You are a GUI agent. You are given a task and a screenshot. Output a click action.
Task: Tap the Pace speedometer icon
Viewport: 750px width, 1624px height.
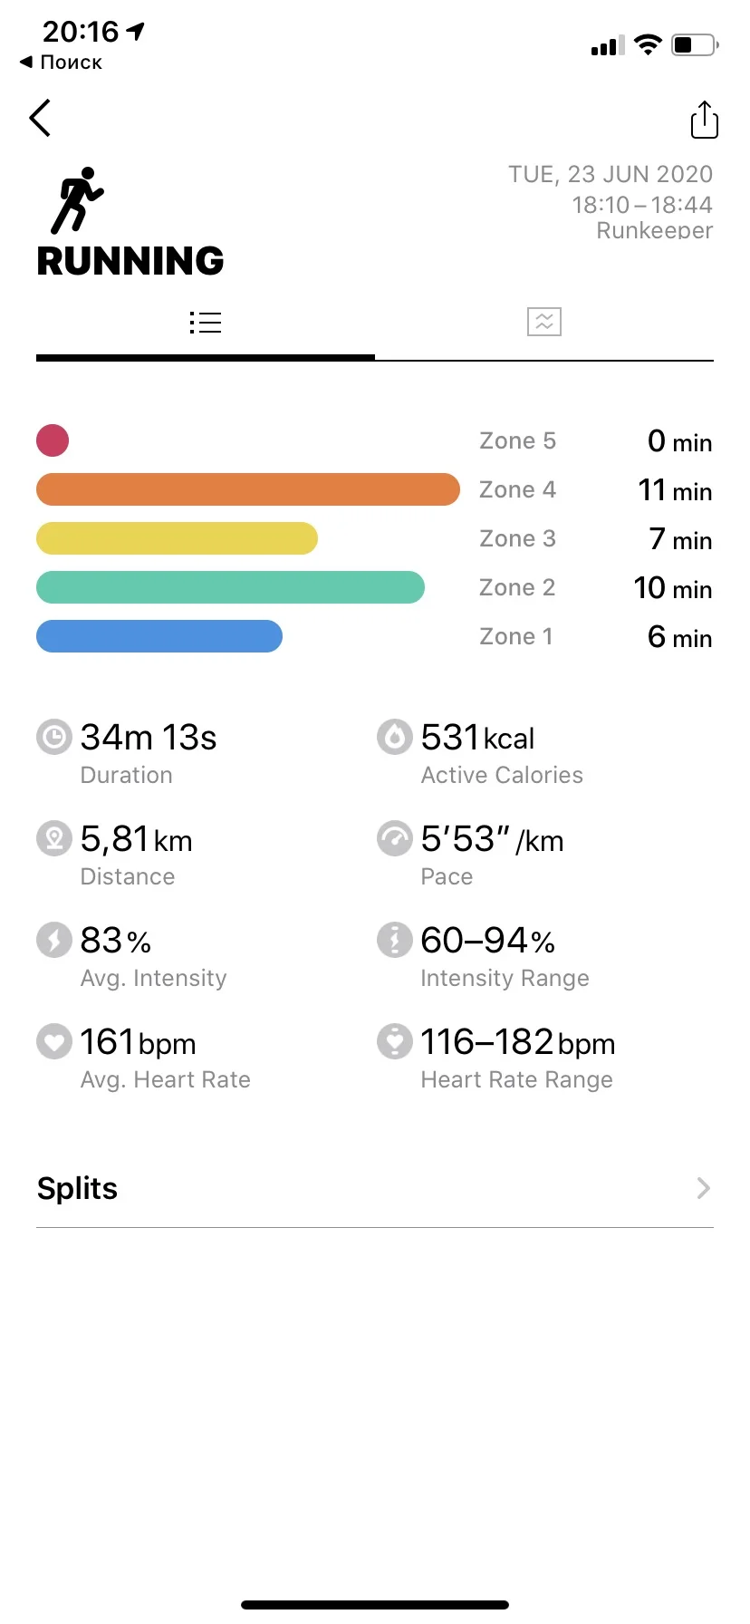click(x=395, y=838)
